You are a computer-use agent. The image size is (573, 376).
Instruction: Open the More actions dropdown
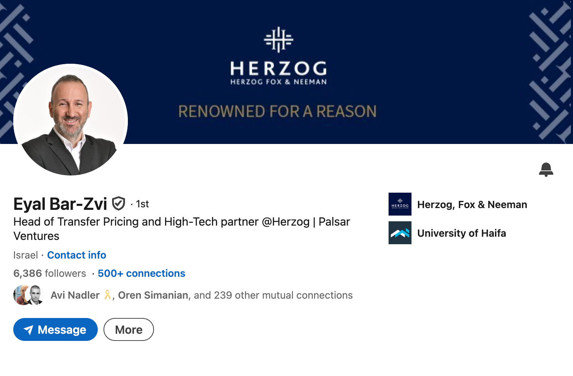pyautogui.click(x=129, y=329)
